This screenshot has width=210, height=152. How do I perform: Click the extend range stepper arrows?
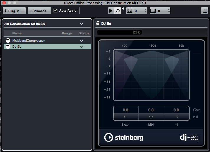click(x=145, y=11)
